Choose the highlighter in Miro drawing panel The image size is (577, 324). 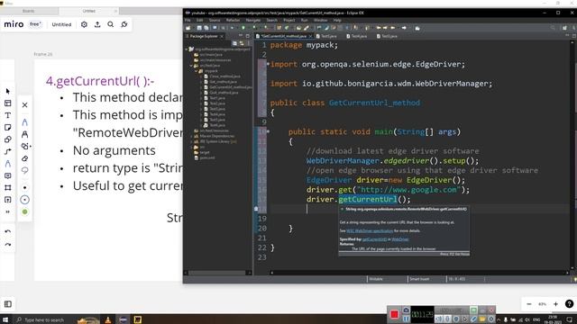pyautogui.click(x=24, y=134)
